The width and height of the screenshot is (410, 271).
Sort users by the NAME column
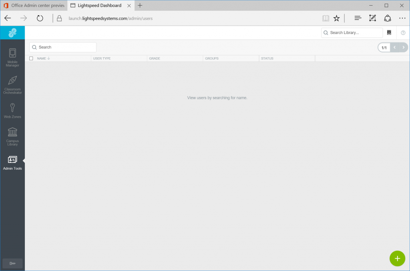43,58
